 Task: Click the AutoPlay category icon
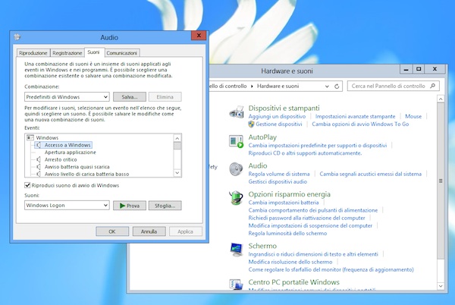(x=236, y=141)
